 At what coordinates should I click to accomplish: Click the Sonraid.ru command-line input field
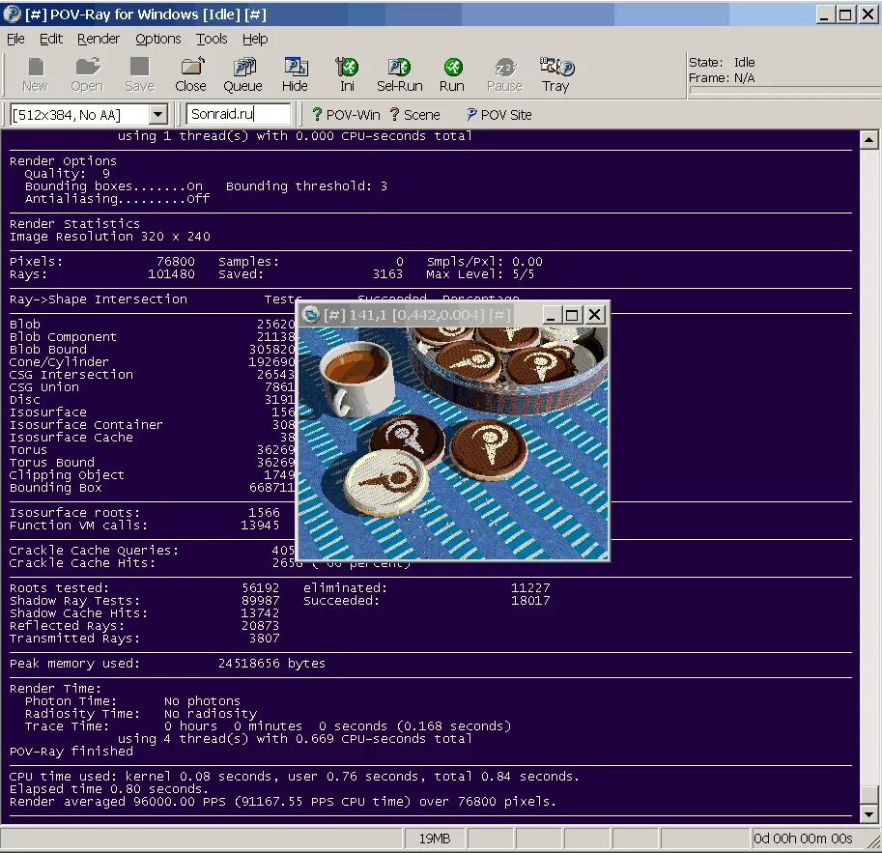(239, 114)
